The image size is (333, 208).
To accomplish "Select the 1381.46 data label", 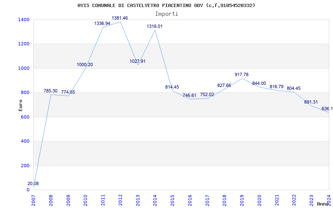I will click(120, 18).
